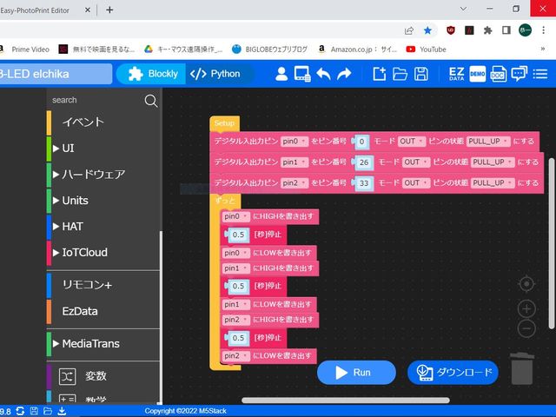Click the folder icon in status bar
The width and height of the screenshot is (556, 417).
pyautogui.click(x=48, y=411)
